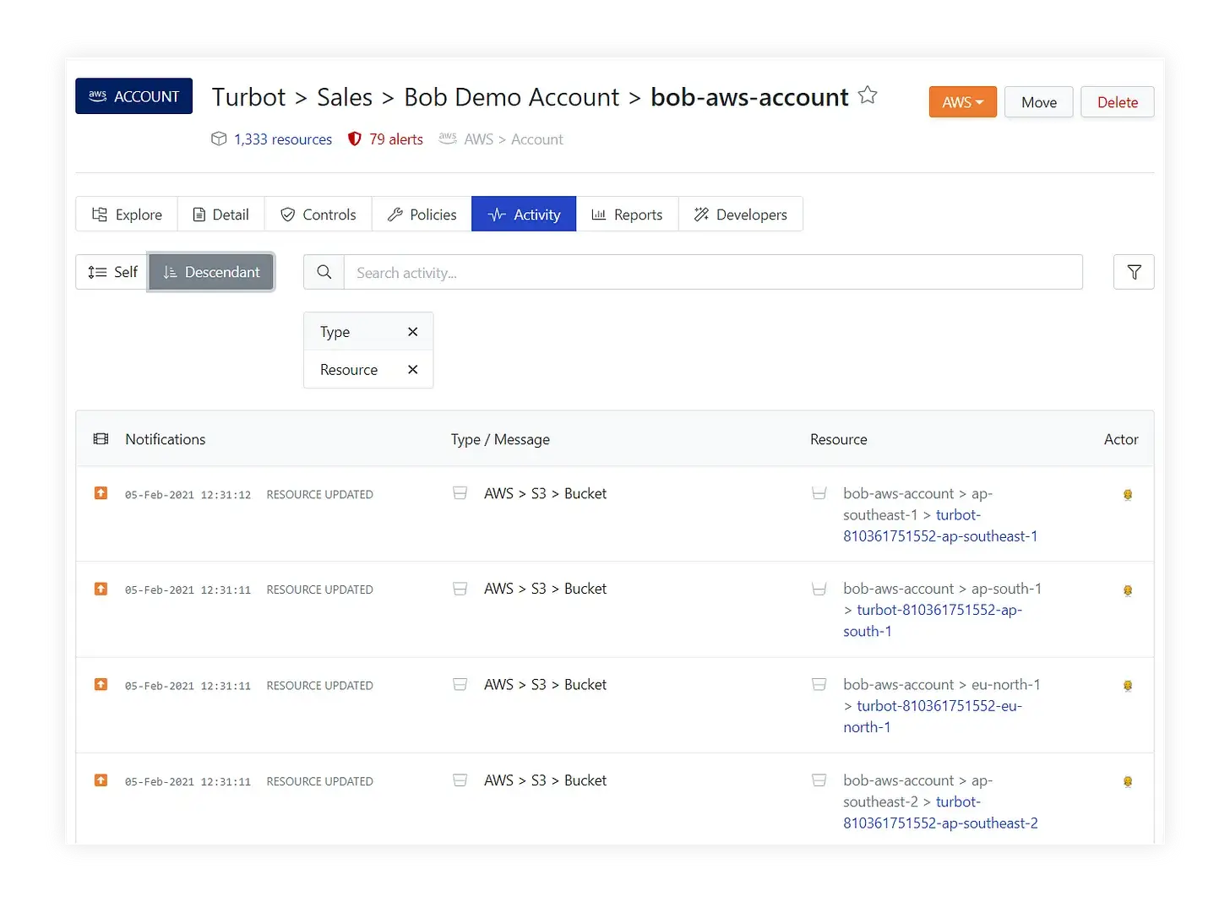
Task: Click the Resource column header
Action: [838, 439]
